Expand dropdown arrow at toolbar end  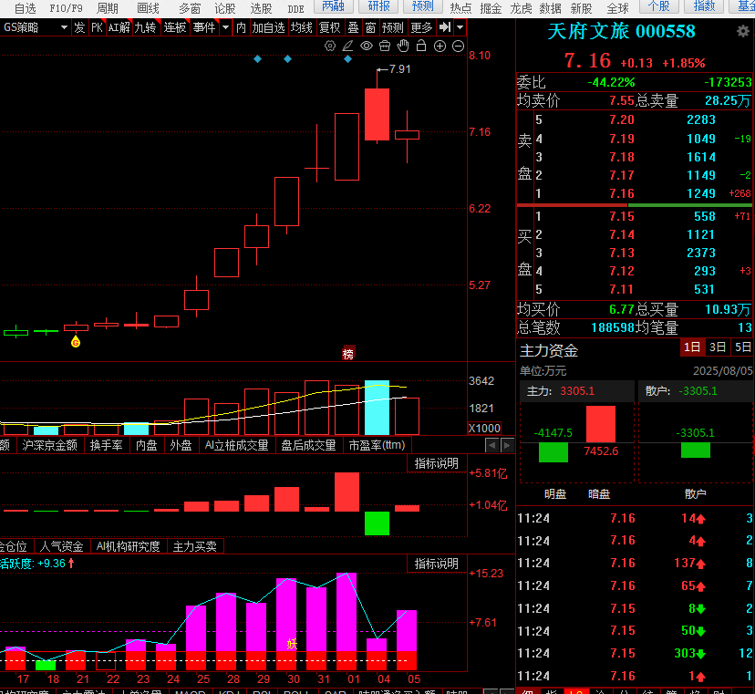pyautogui.click(x=460, y=27)
